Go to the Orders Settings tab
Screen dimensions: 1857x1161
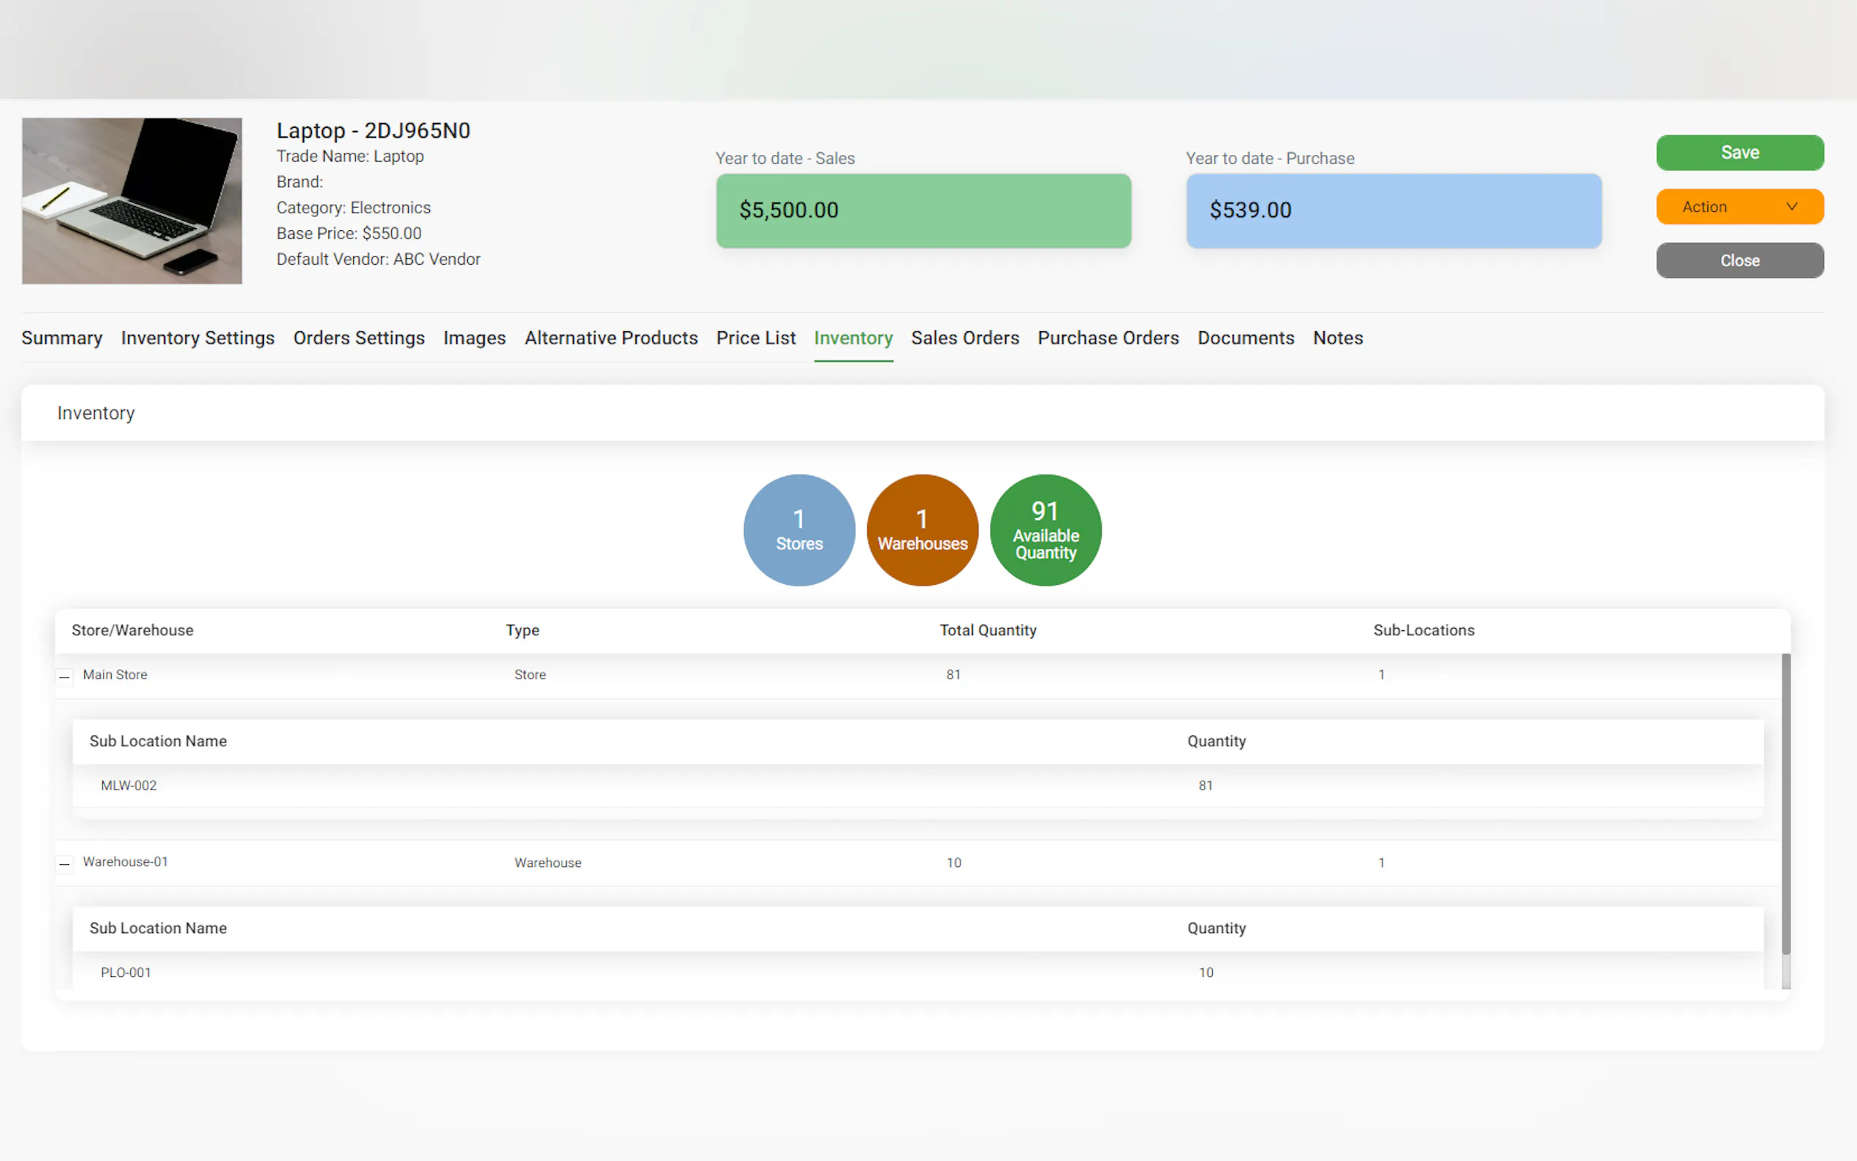(358, 338)
